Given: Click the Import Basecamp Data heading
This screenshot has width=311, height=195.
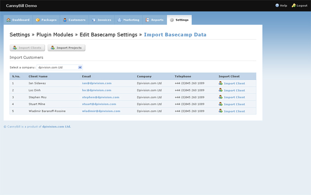Looking at the screenshot, I should pos(175,34).
